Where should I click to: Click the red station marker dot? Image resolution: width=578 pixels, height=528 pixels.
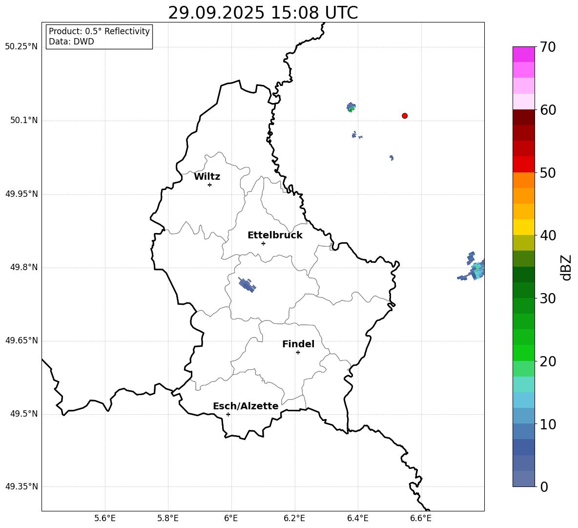click(x=405, y=116)
